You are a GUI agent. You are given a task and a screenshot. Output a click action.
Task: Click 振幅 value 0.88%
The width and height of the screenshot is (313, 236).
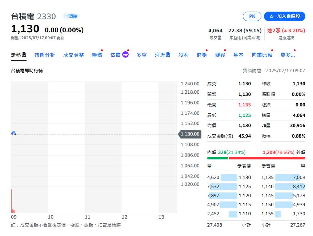point(298,136)
